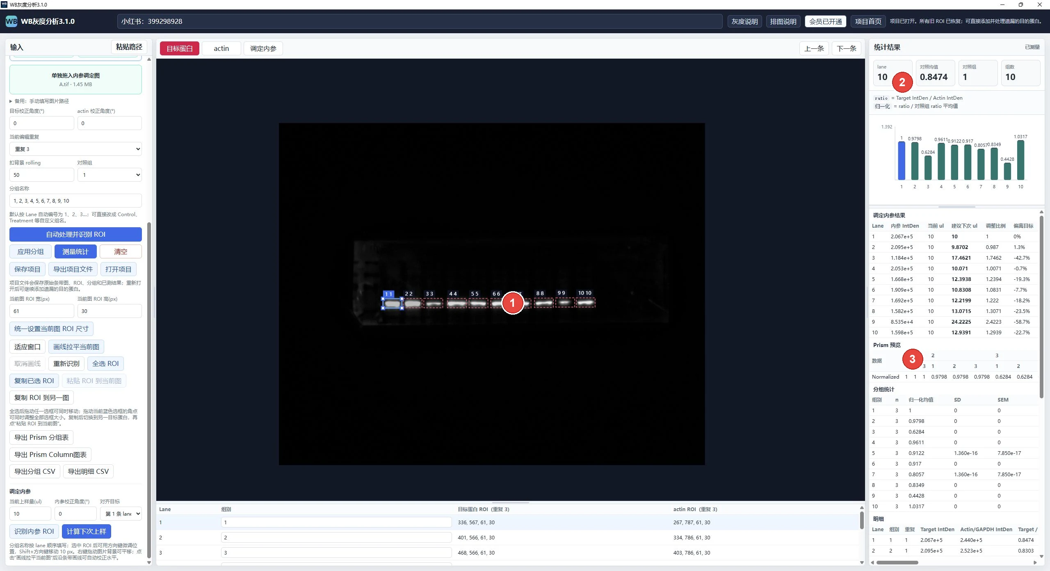Open the 对齐目标 dropdown 第 1 条 lane
Viewport: 1050px width, 571px height.
point(121,514)
